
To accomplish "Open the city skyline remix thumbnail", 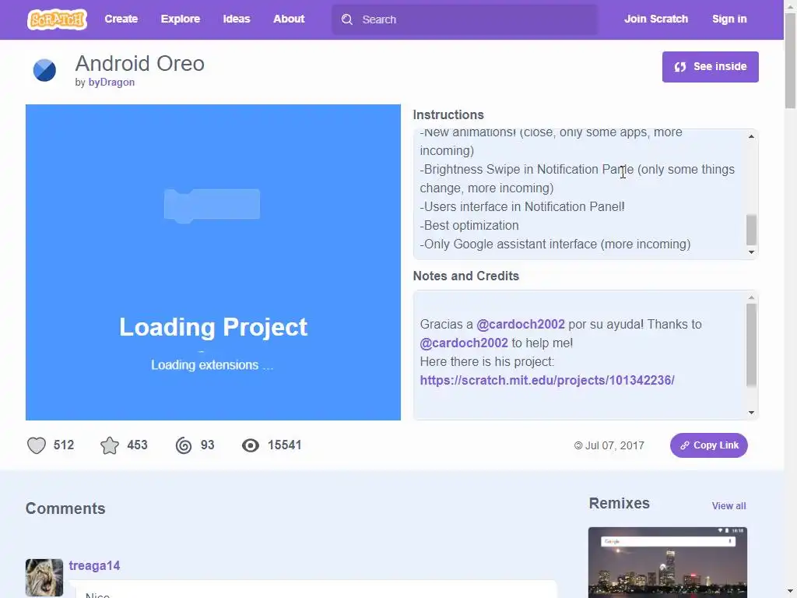I will click(667, 562).
